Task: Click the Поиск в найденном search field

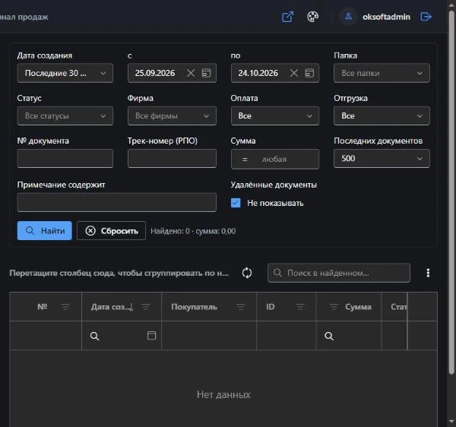Action: (x=339, y=273)
